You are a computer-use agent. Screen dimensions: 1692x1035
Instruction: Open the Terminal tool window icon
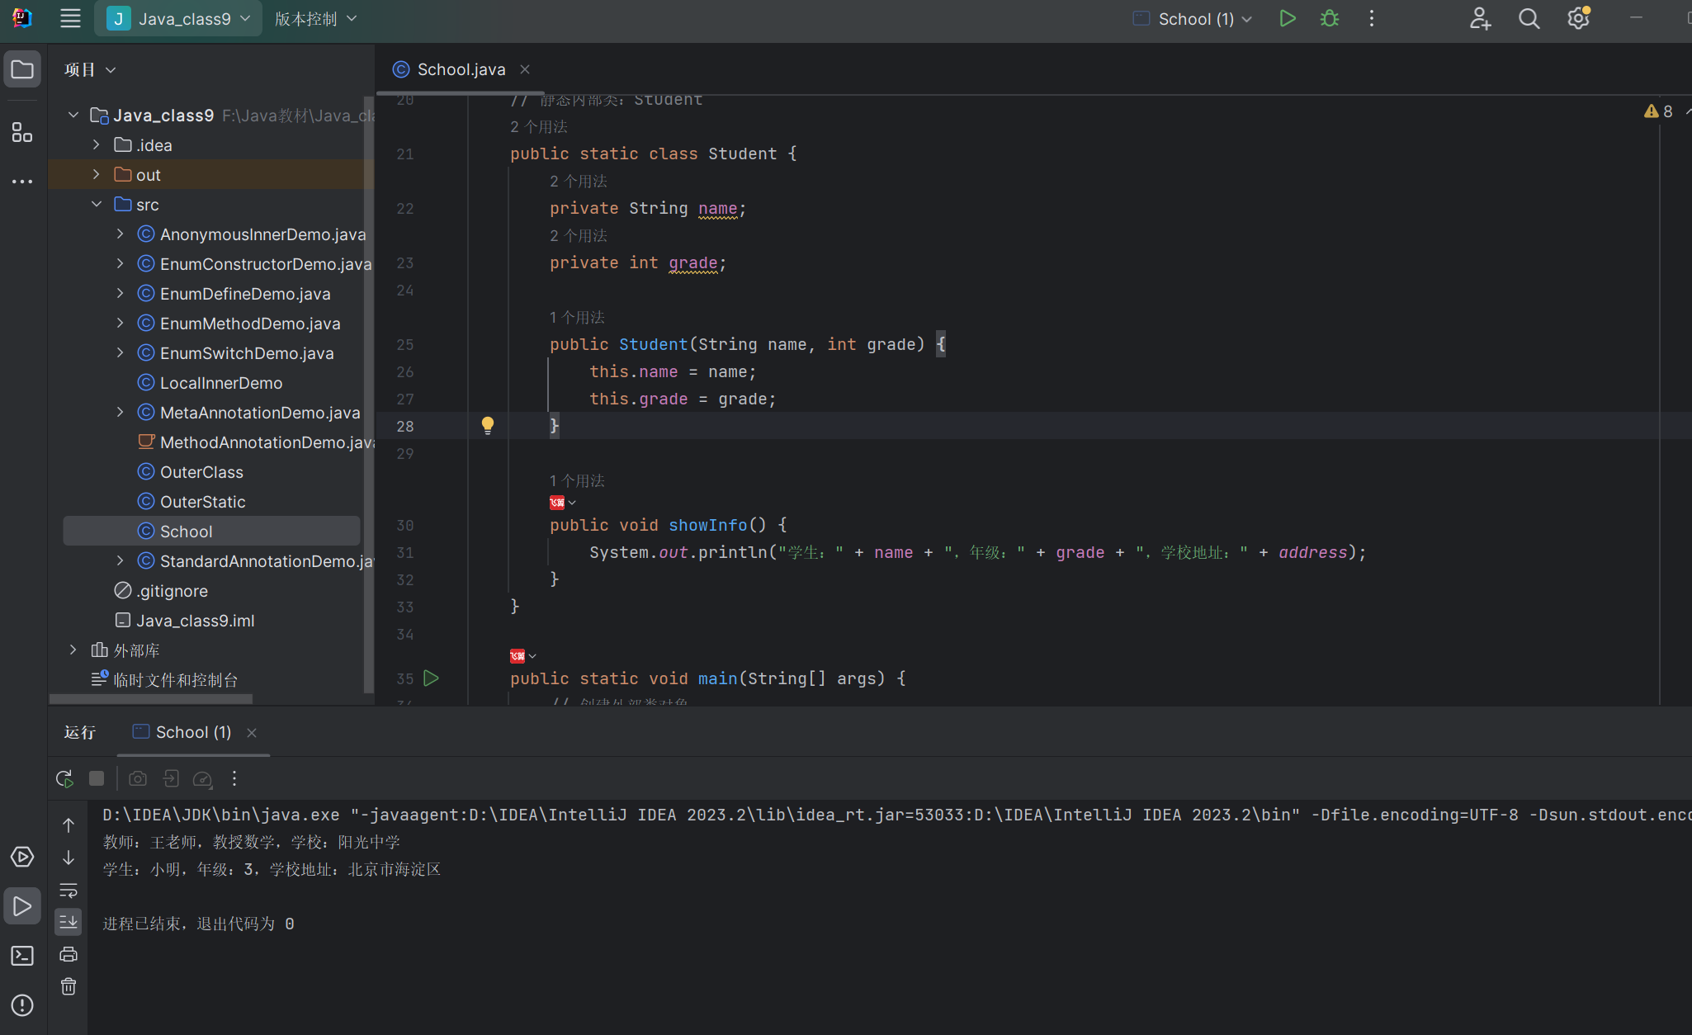tap(22, 956)
